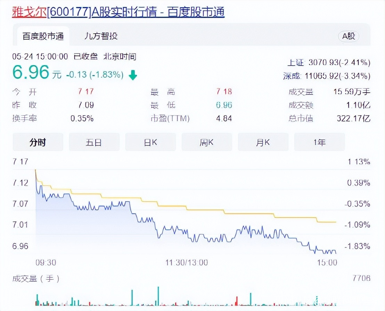Click the 最低 value 6.96
The width and height of the screenshot is (385, 311).
point(224,105)
